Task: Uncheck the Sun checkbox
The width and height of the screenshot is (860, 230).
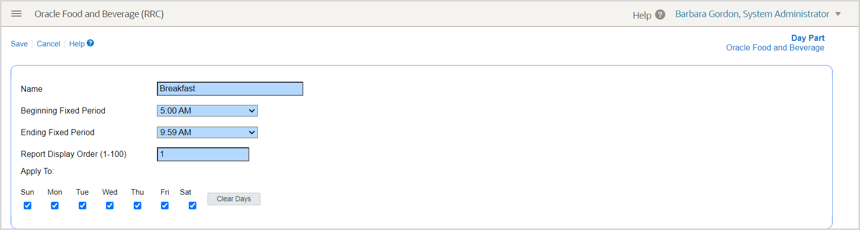Action: pyautogui.click(x=28, y=206)
